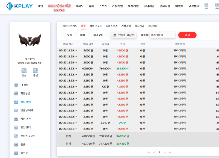Click the 지인 추천 heart icon

(16, 119)
